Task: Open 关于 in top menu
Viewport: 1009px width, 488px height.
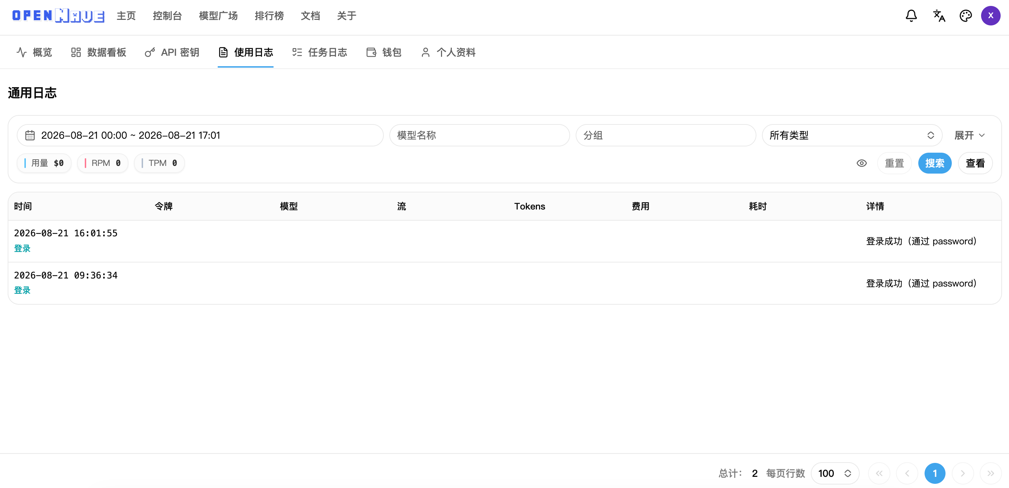Action: coord(347,16)
